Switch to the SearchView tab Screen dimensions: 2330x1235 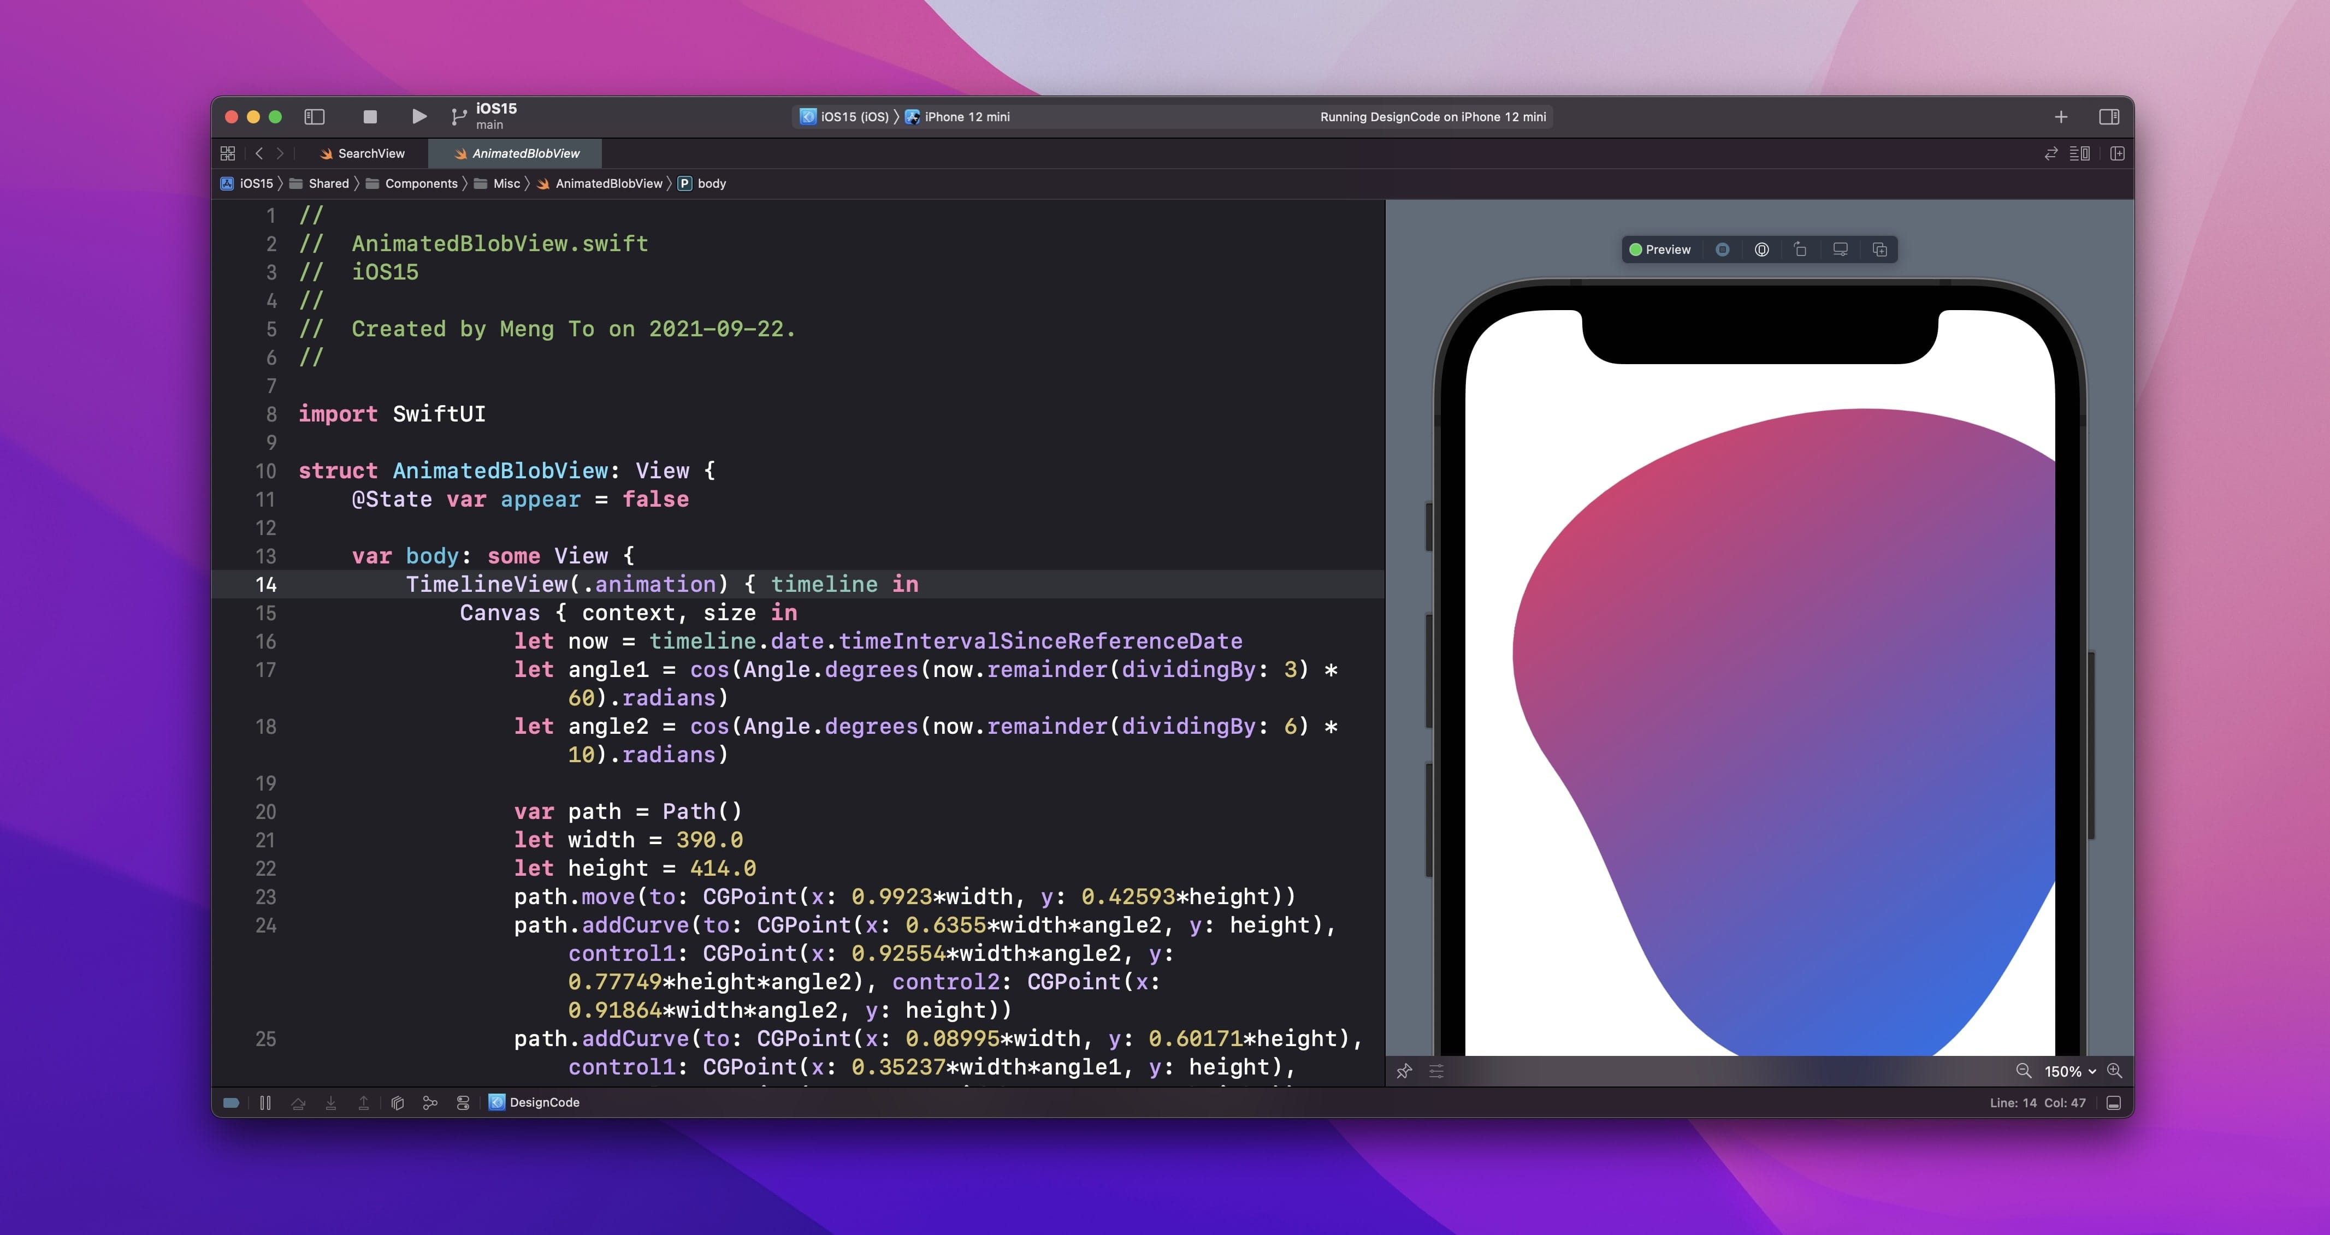(371, 154)
